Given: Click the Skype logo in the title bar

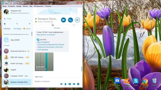Looking at the screenshot, I should (x=3, y=3).
